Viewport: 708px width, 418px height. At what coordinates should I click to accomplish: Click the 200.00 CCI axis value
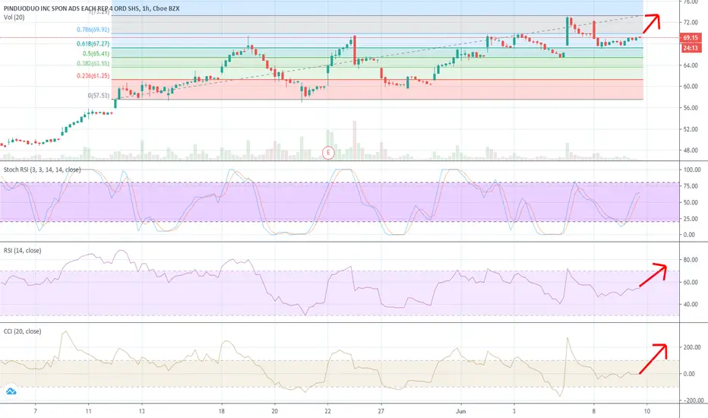point(692,347)
